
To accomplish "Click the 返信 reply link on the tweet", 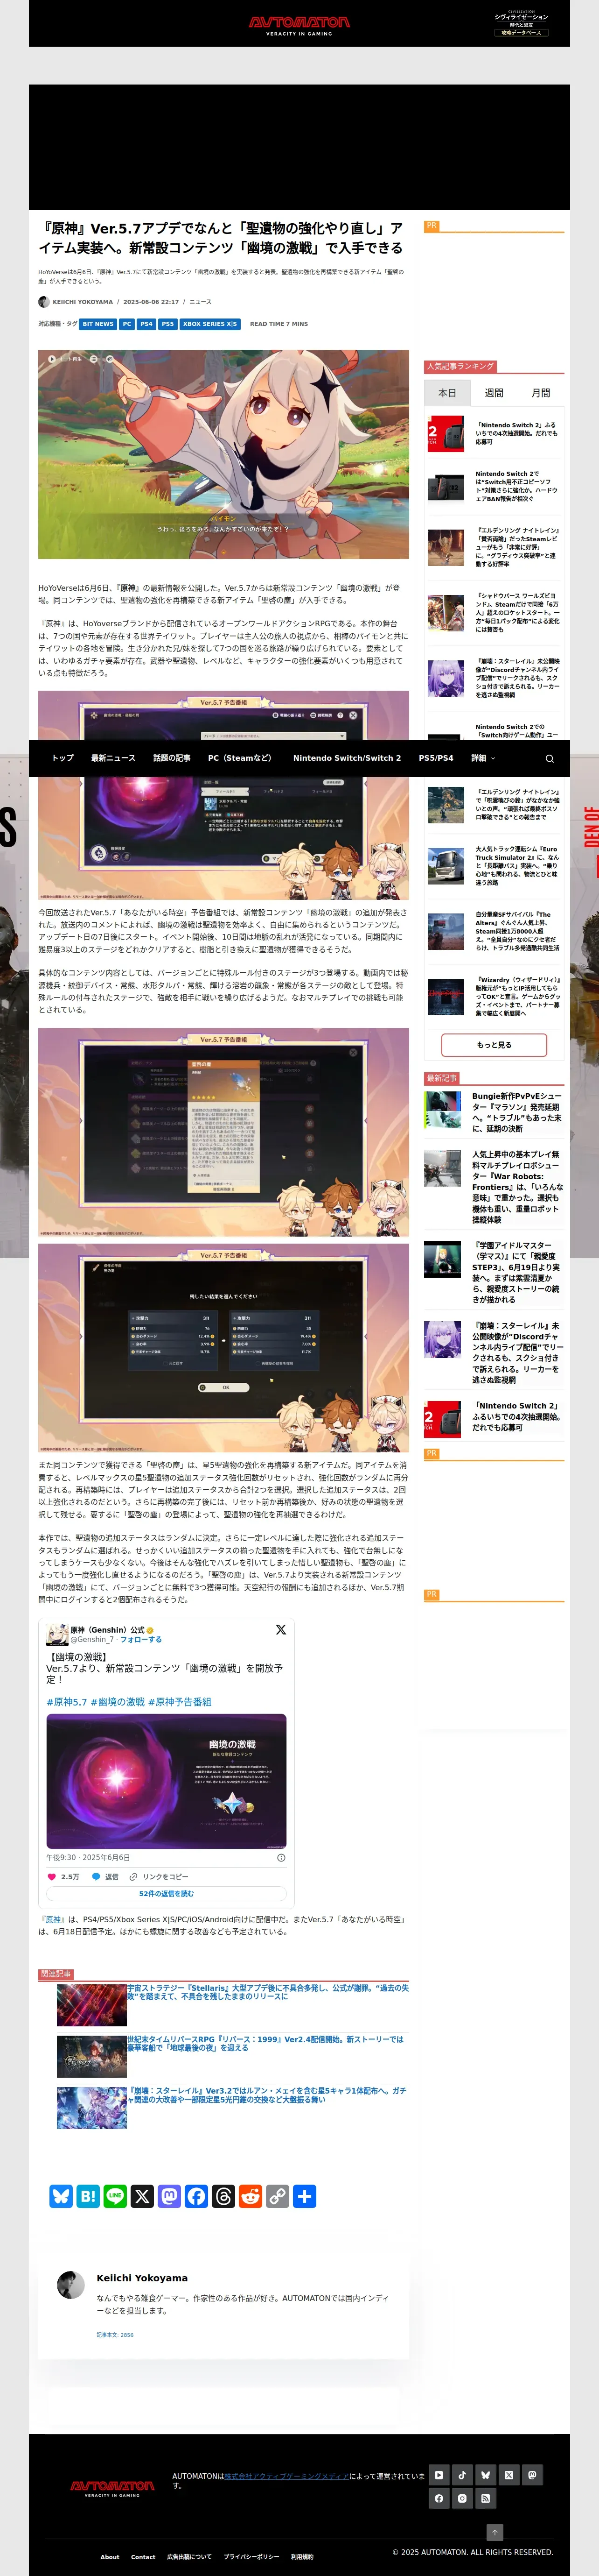I will coord(106,1877).
